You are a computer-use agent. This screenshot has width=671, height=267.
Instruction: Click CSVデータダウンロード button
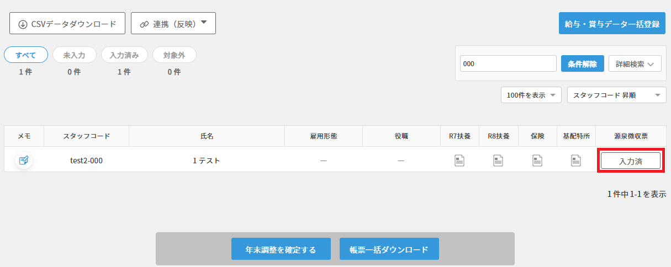coord(67,24)
